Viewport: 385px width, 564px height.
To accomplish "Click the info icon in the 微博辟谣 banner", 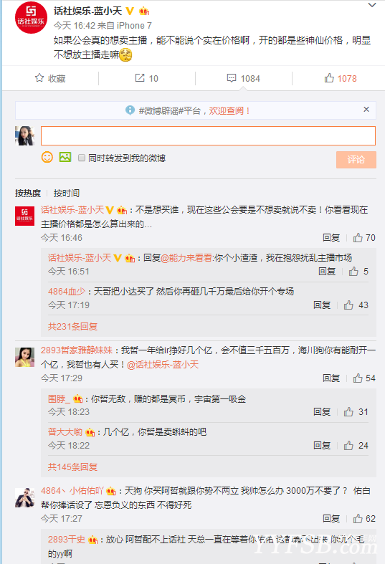I will pos(130,110).
